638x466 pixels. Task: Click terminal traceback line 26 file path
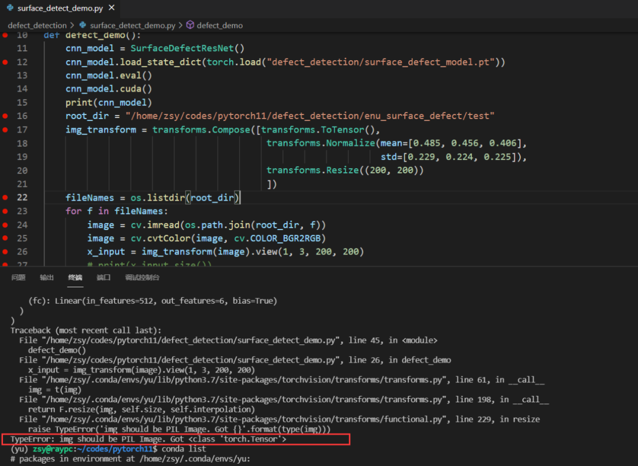190,360
